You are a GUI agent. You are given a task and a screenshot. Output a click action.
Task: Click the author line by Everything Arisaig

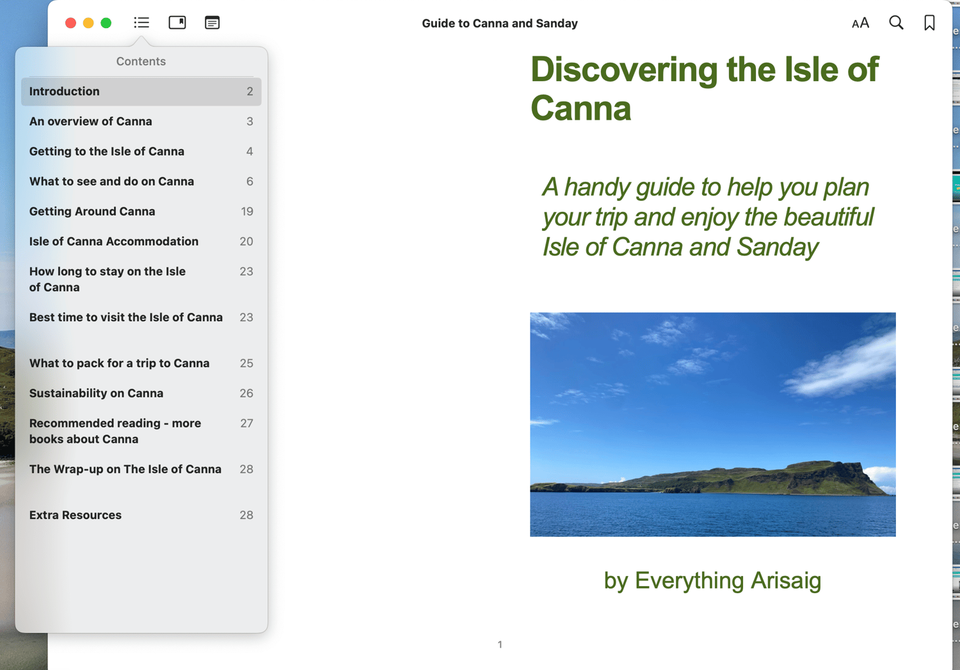(712, 580)
